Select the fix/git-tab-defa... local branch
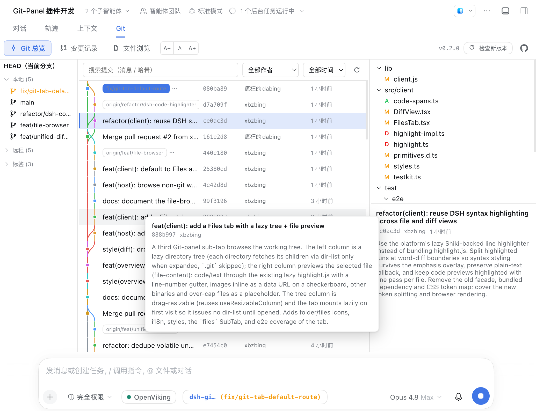This screenshot has height=411, width=536. point(40,91)
